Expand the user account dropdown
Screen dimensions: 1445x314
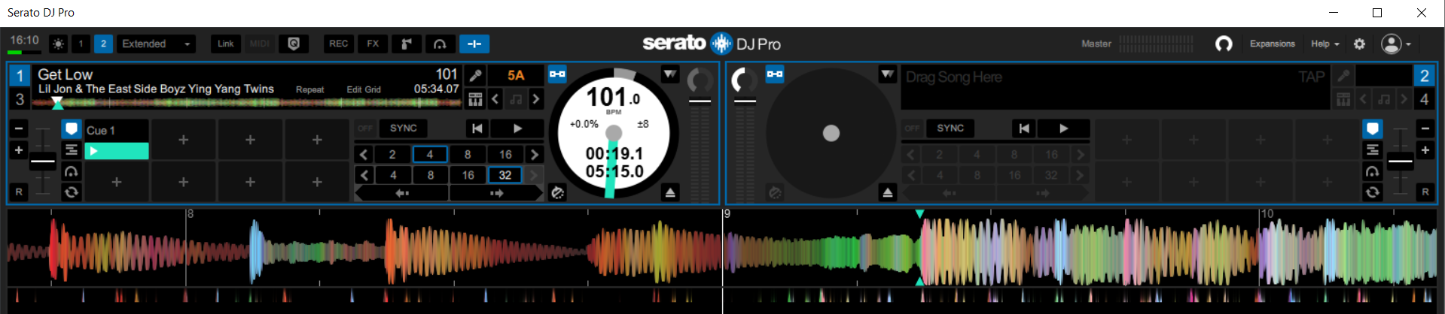tap(1397, 44)
